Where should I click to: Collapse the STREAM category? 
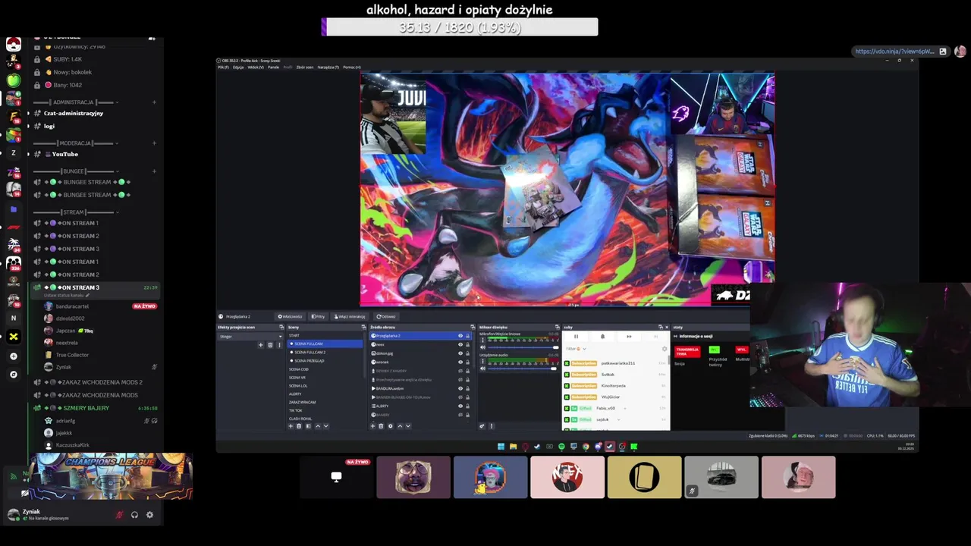click(x=74, y=212)
